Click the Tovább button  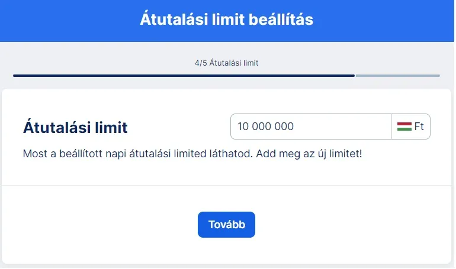[x=226, y=225]
